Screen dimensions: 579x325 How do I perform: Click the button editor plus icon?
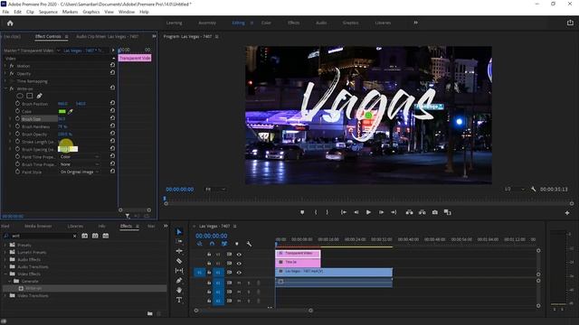(x=567, y=213)
